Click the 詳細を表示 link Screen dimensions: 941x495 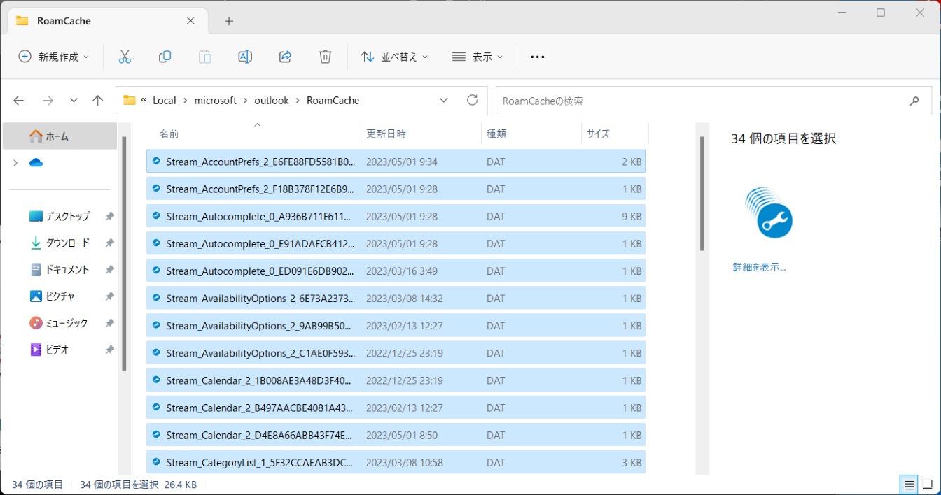(759, 267)
